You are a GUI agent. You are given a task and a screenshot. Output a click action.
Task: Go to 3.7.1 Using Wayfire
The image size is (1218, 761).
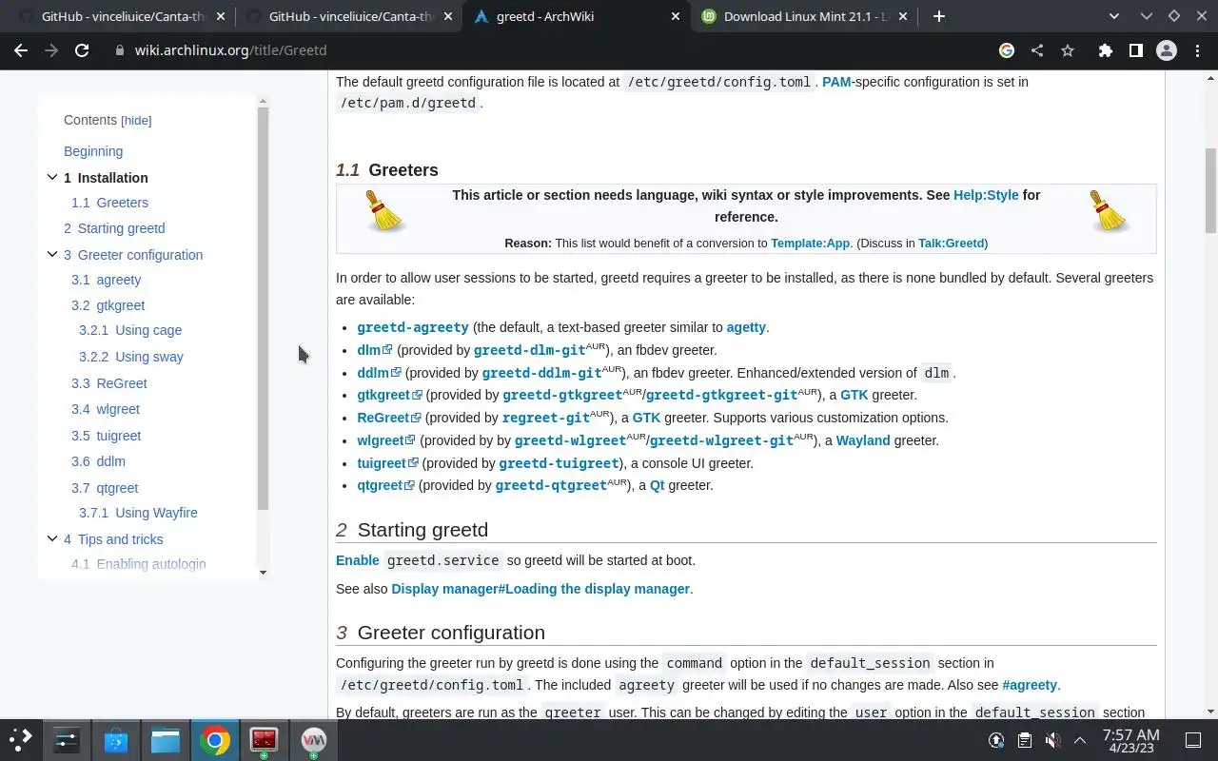click(x=138, y=513)
